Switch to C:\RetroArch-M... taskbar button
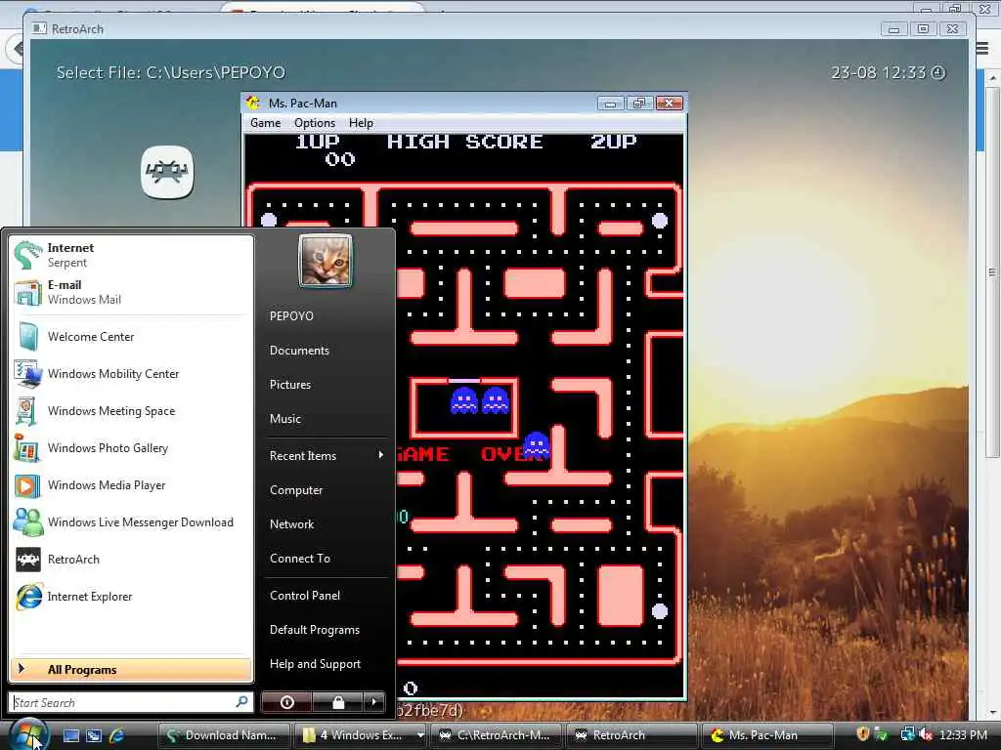1001x750 pixels. click(x=496, y=735)
